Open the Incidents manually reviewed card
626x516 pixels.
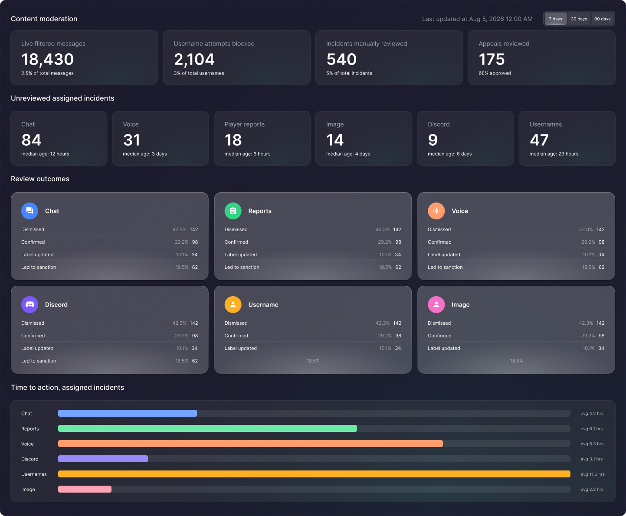(x=389, y=58)
